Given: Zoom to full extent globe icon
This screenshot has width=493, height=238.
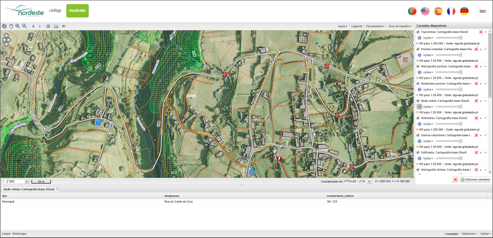Looking at the screenshot, I should point(4,26).
